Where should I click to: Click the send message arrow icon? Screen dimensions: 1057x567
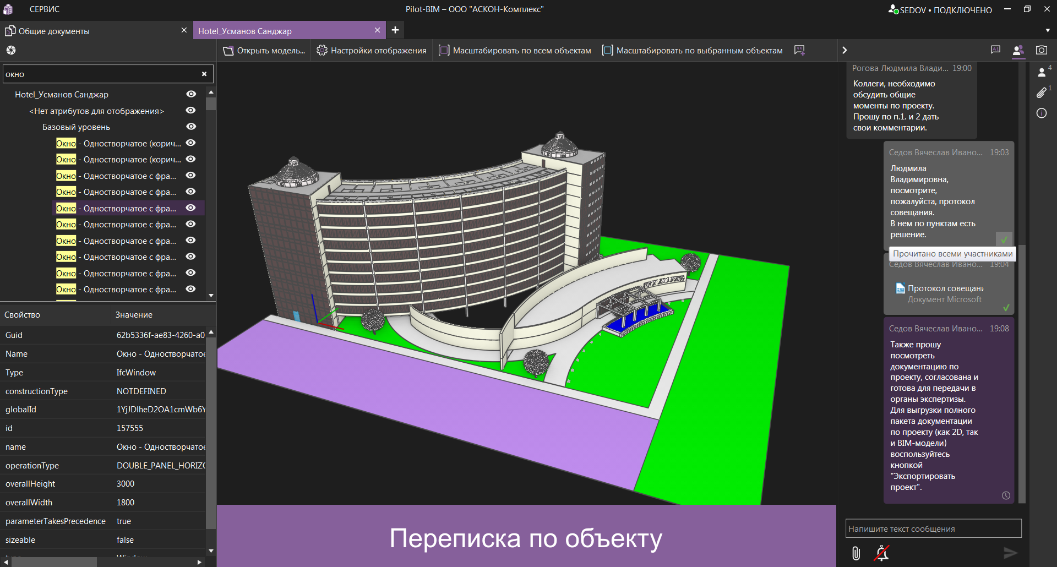tap(1010, 553)
